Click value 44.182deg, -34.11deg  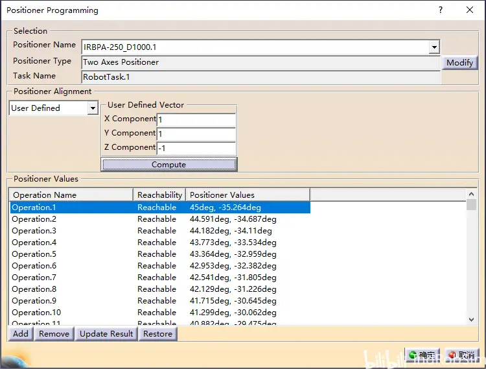[x=231, y=231]
